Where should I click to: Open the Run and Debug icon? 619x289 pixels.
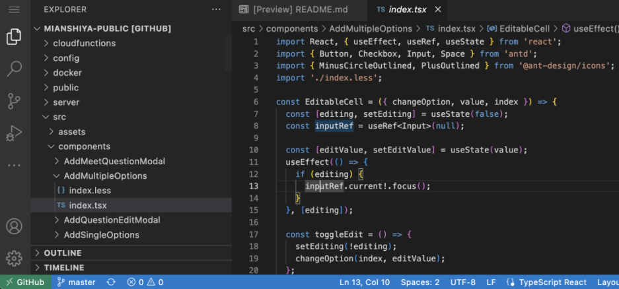point(15,133)
